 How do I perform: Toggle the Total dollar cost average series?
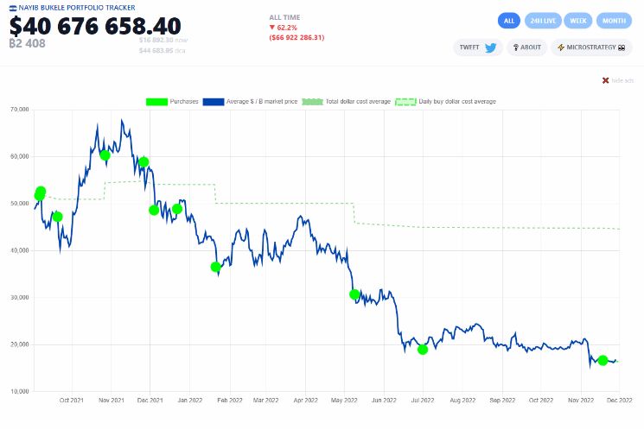[x=312, y=101]
